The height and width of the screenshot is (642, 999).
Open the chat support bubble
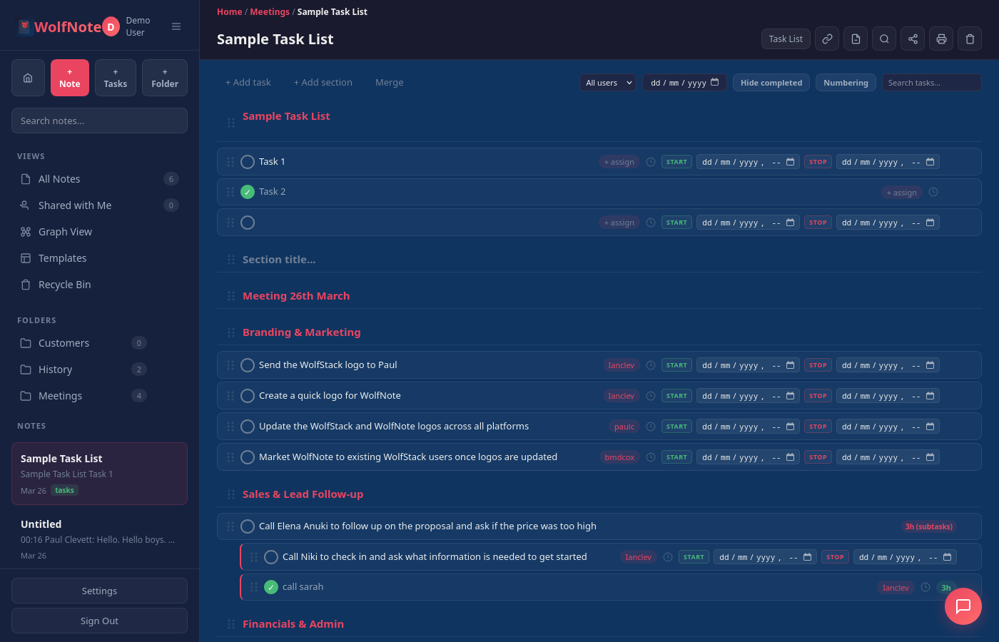(963, 606)
